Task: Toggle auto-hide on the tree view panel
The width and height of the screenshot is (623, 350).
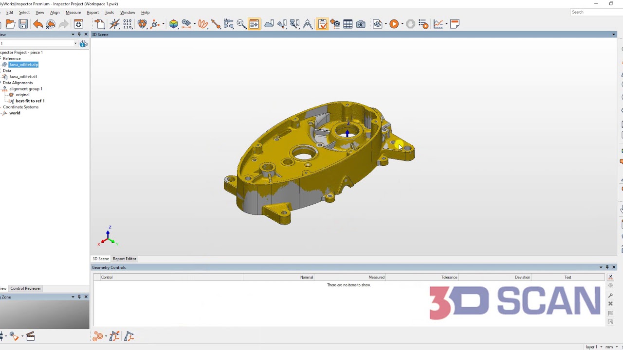Action: tap(79, 35)
